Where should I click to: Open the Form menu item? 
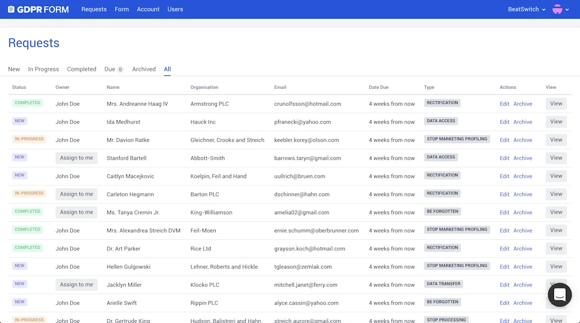[x=122, y=9]
